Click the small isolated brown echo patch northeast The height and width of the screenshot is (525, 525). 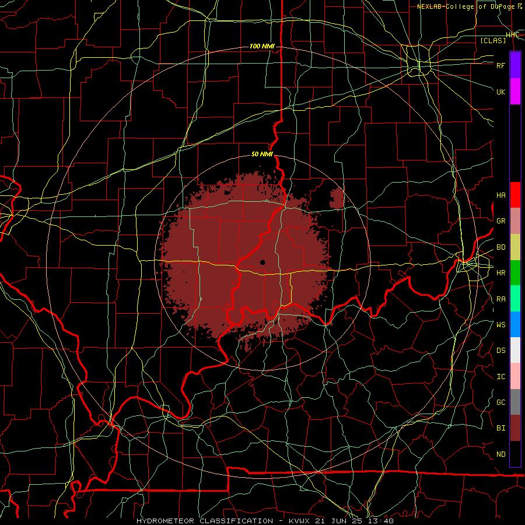click(337, 198)
